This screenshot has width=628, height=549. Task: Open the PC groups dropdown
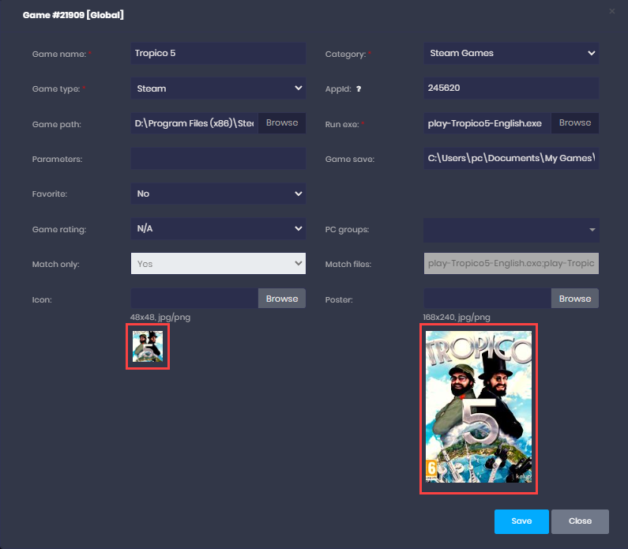(511, 230)
